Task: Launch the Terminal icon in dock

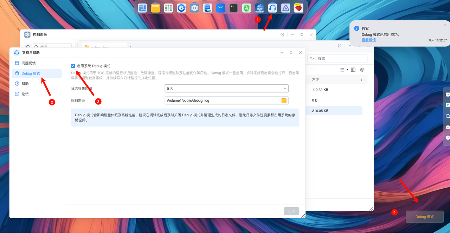Action: pyautogui.click(x=233, y=8)
